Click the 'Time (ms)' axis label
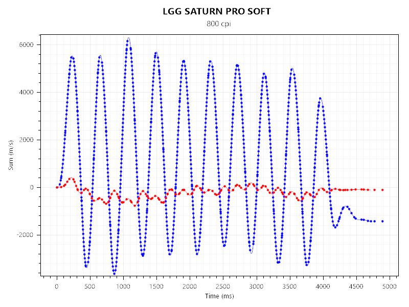Viewport: 409px width, 307px height. [219, 296]
